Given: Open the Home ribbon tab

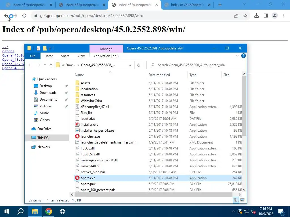Looking at the screenshot, I should pyautogui.click(x=49, y=56).
